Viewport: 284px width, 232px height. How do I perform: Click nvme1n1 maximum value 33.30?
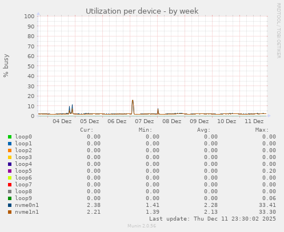click(267, 212)
